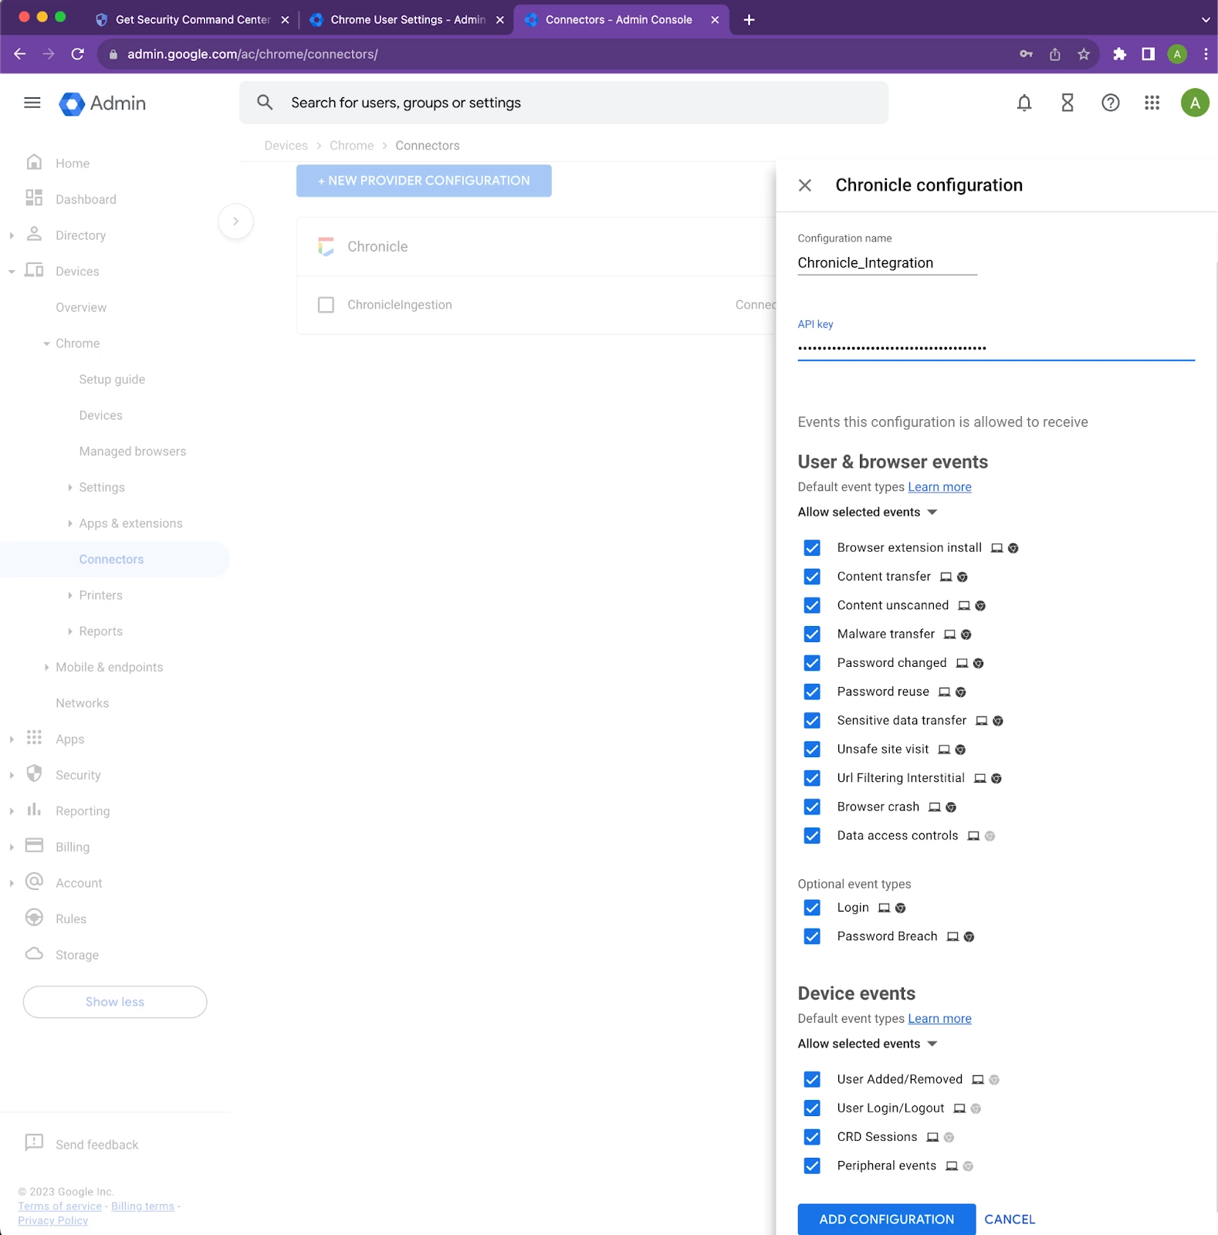Open the Google apps grid
Screen dimensions: 1218x1235
coord(1152,103)
